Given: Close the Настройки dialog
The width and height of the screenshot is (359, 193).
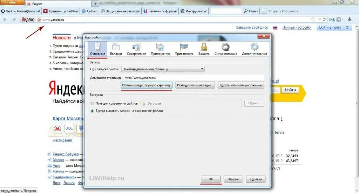Looking at the screenshot, I should pos(264,36).
